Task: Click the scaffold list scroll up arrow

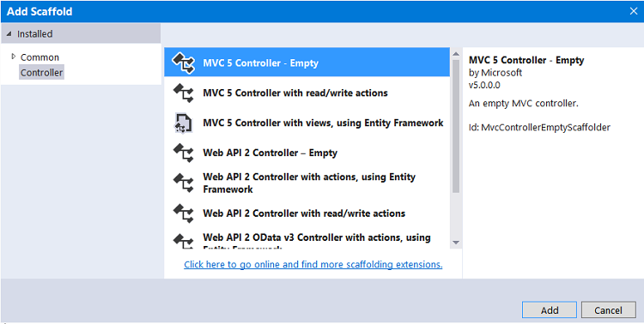Action: [455, 54]
